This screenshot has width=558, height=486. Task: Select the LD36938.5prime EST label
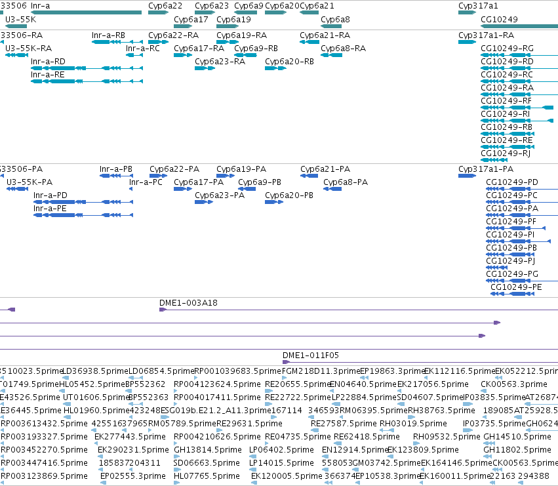(x=95, y=371)
